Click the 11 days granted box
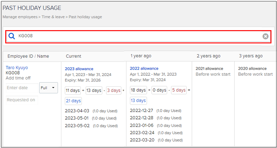This screenshot has height=148, width=277. (x=72, y=90)
